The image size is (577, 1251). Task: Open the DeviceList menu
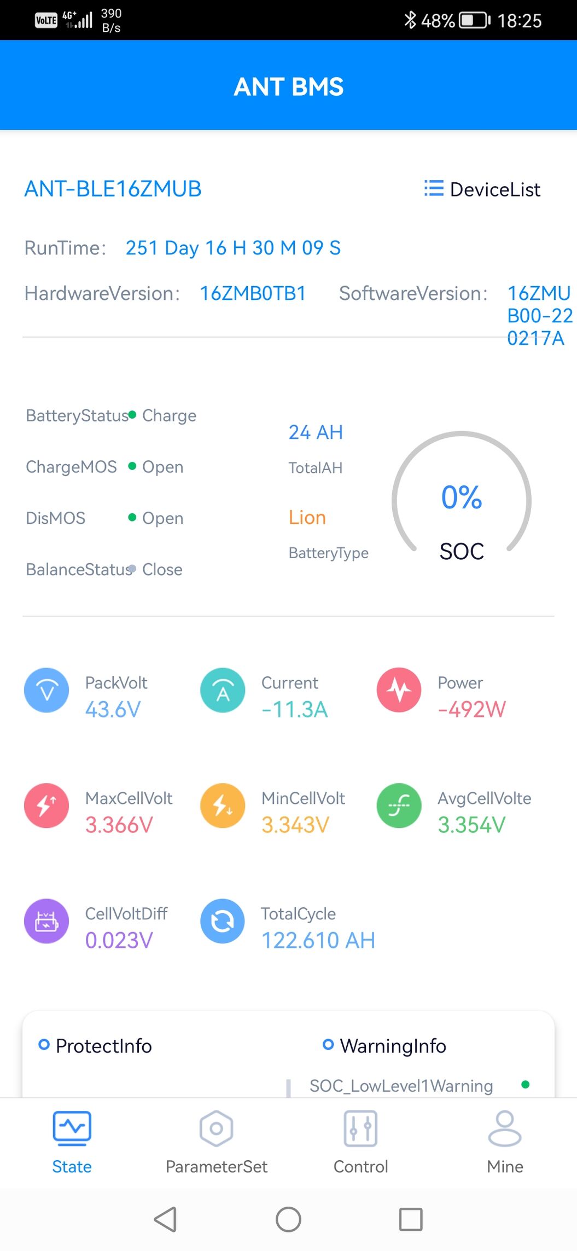pyautogui.click(x=482, y=189)
